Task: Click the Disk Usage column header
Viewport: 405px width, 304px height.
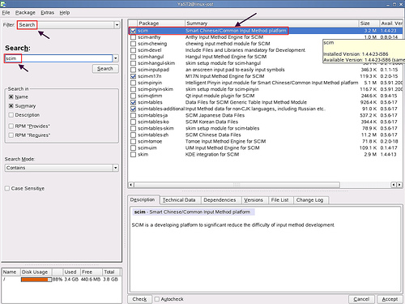Action: pyautogui.click(x=36, y=272)
